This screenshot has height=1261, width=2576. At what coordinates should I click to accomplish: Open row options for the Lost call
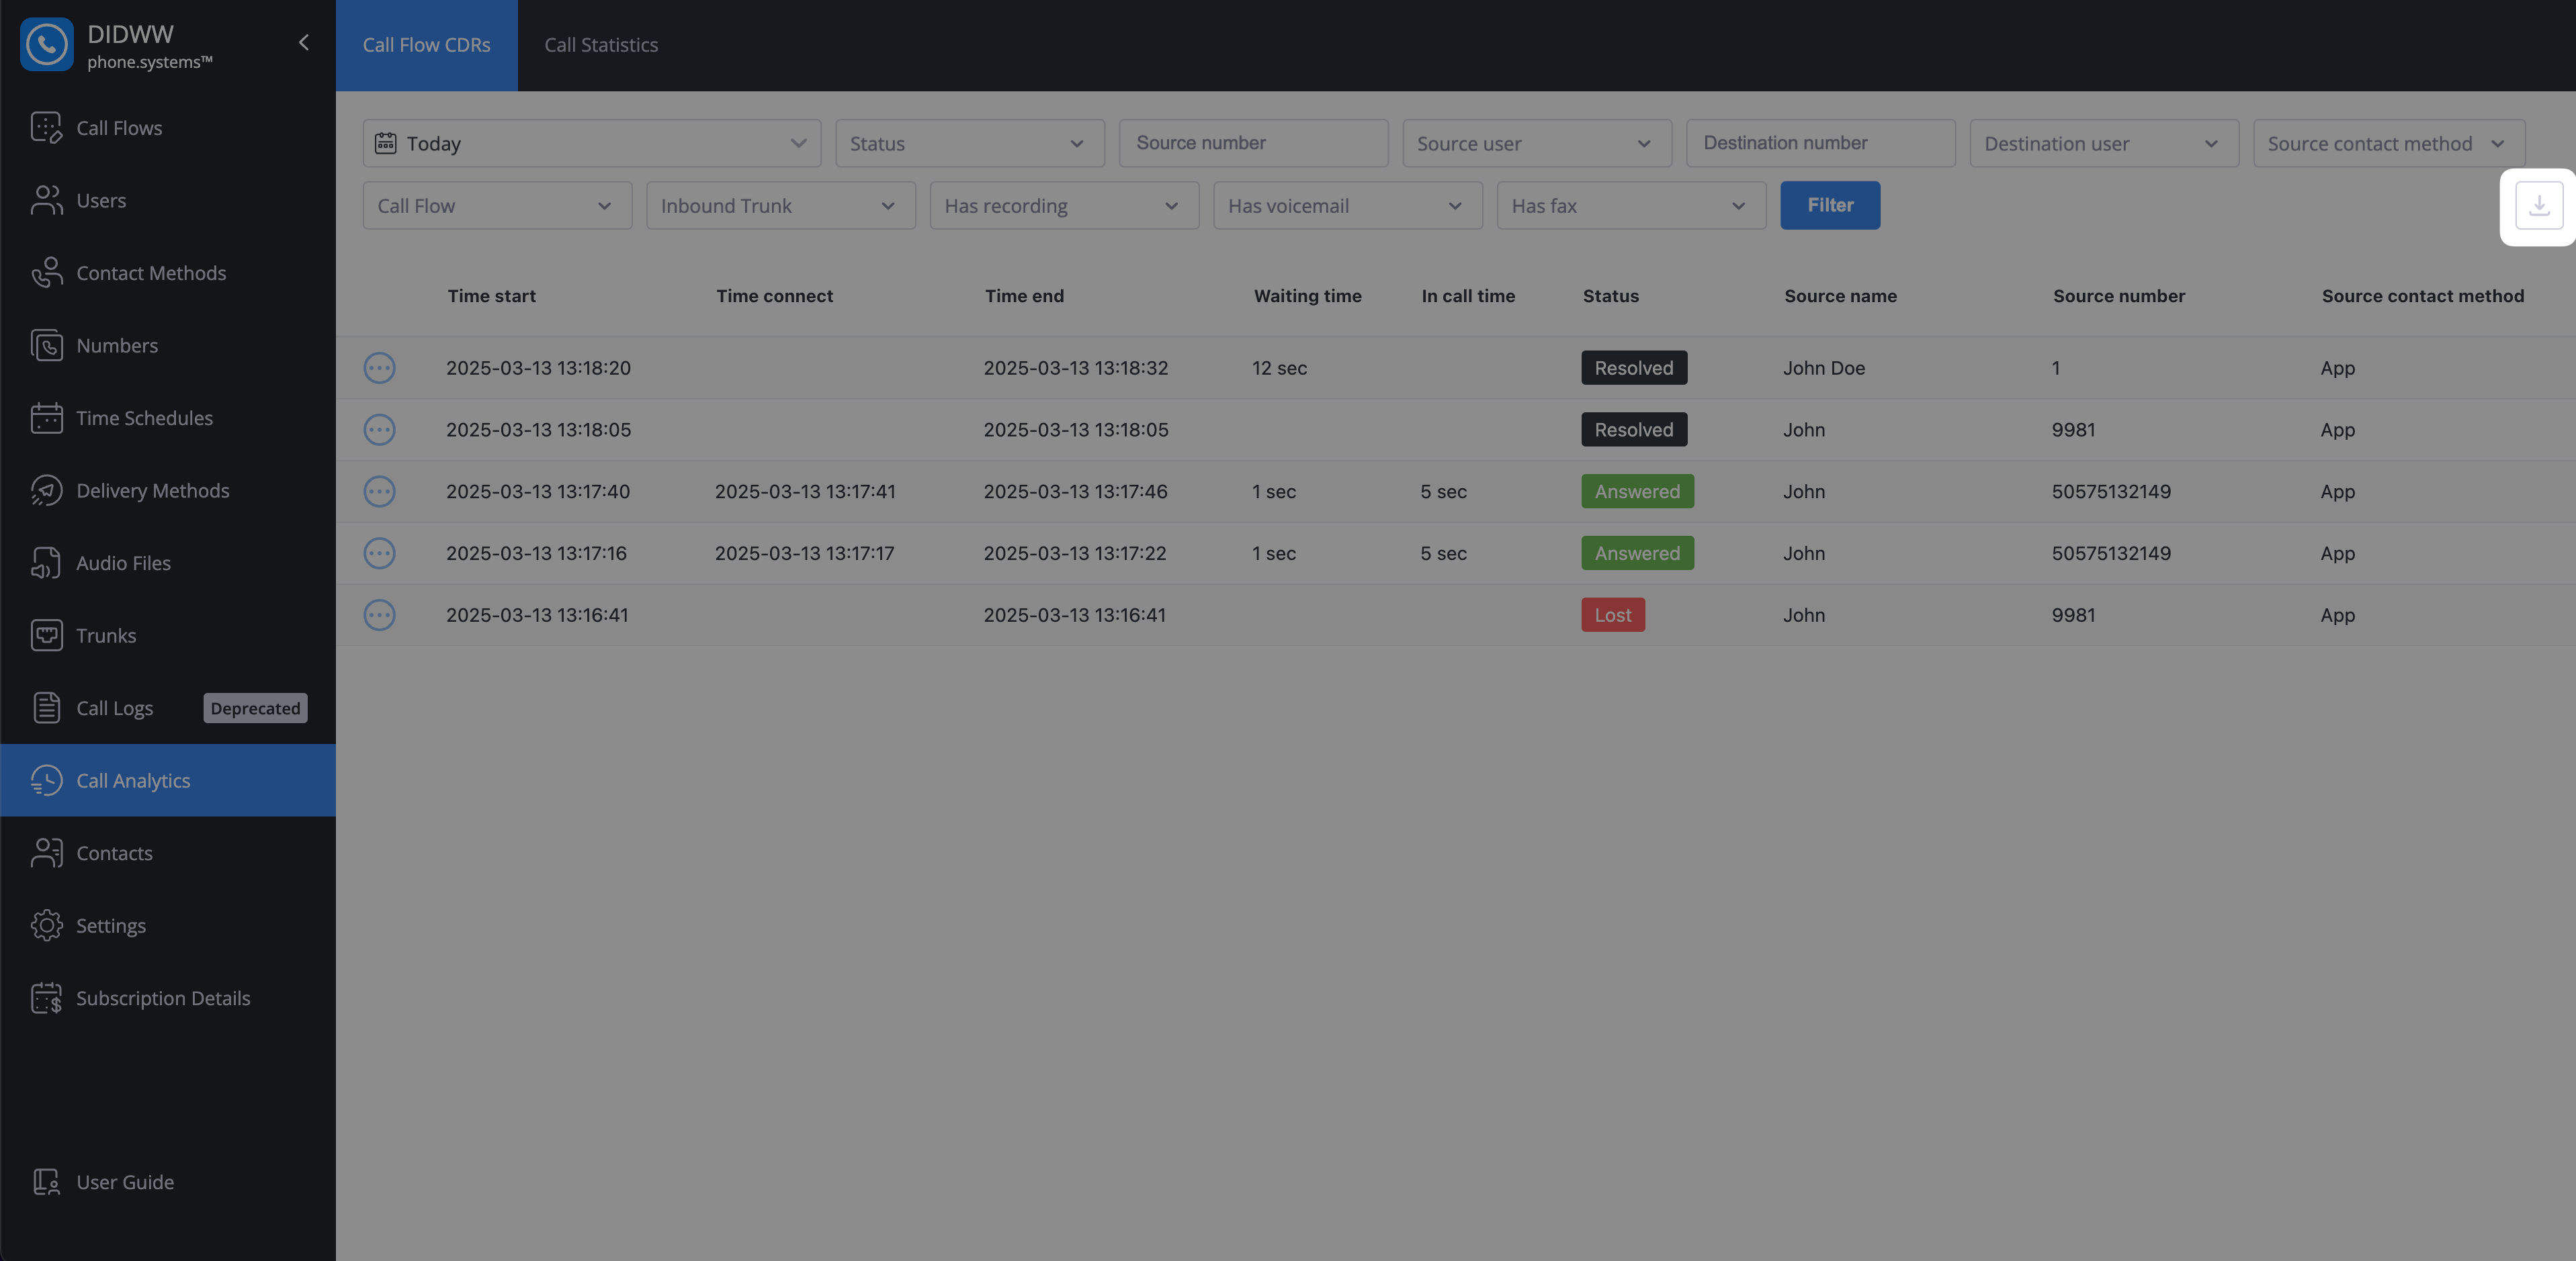[379, 614]
